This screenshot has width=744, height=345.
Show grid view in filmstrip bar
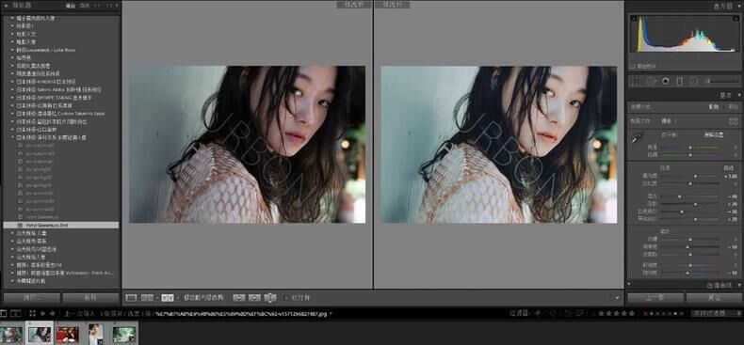(x=32, y=313)
